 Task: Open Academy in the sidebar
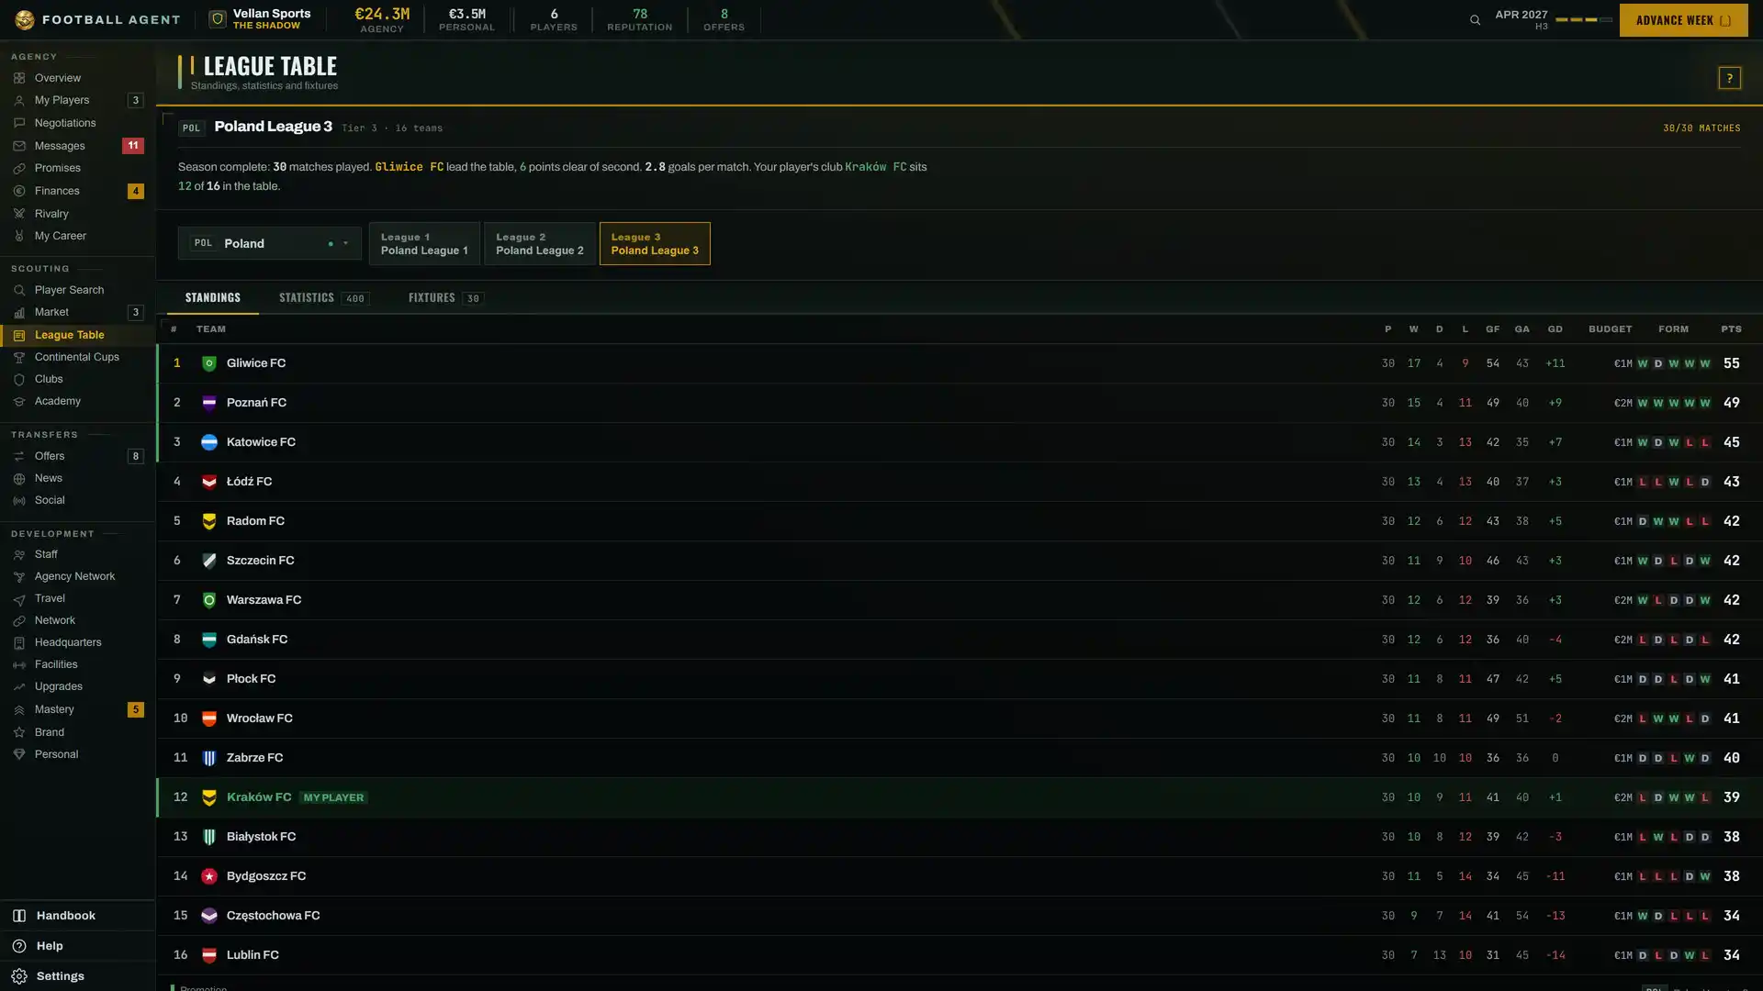pos(77,401)
